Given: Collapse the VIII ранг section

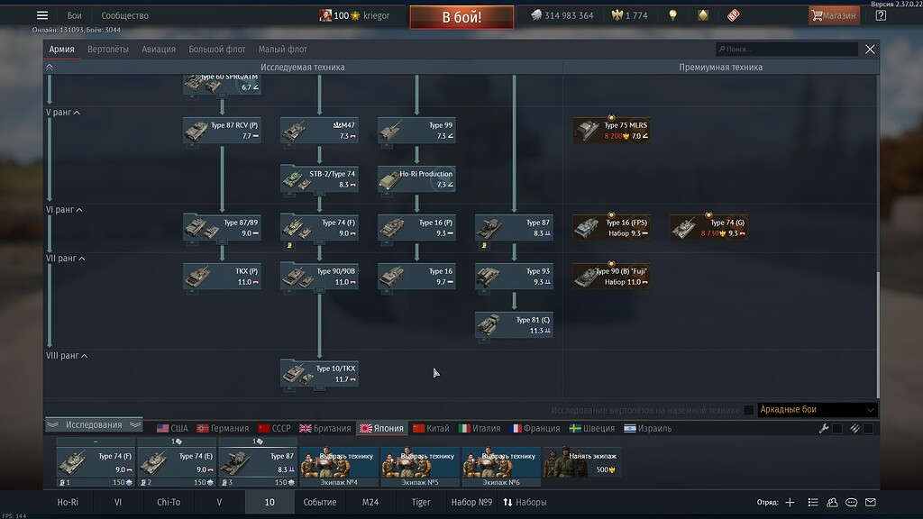Looking at the screenshot, I should pyautogui.click(x=67, y=355).
